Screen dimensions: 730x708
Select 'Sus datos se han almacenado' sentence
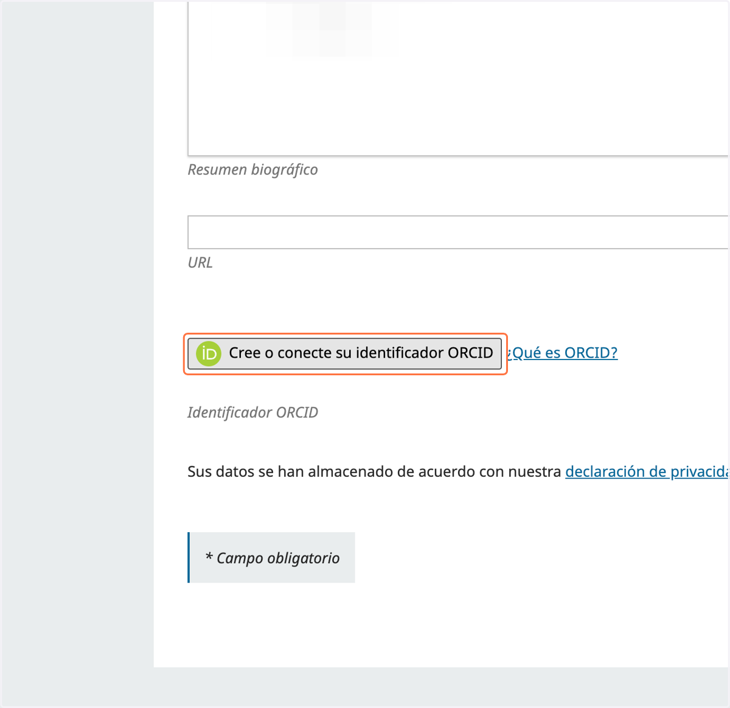457,471
